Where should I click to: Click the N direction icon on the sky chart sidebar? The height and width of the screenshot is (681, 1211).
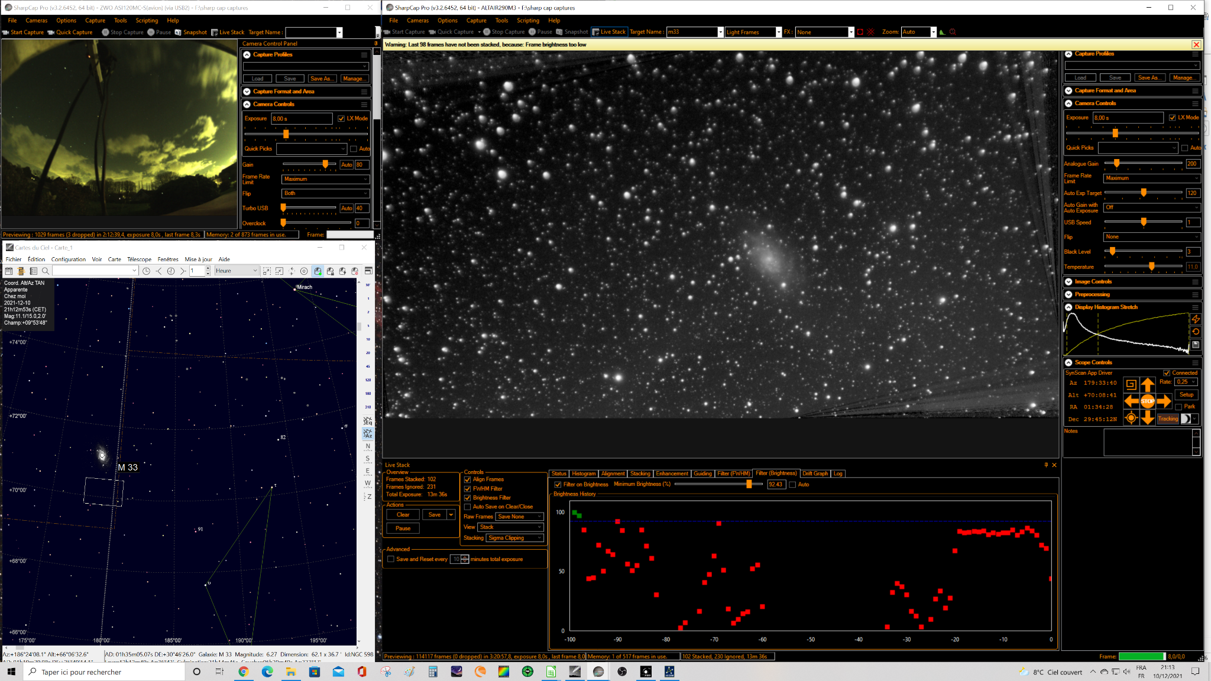click(368, 446)
